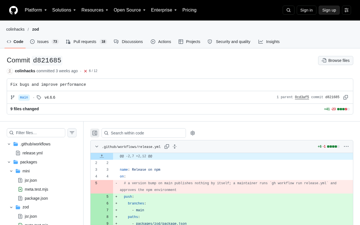Viewport: 360px width, 225px height.
Task: Open colinhacks commit author link
Action: [x=25, y=71]
